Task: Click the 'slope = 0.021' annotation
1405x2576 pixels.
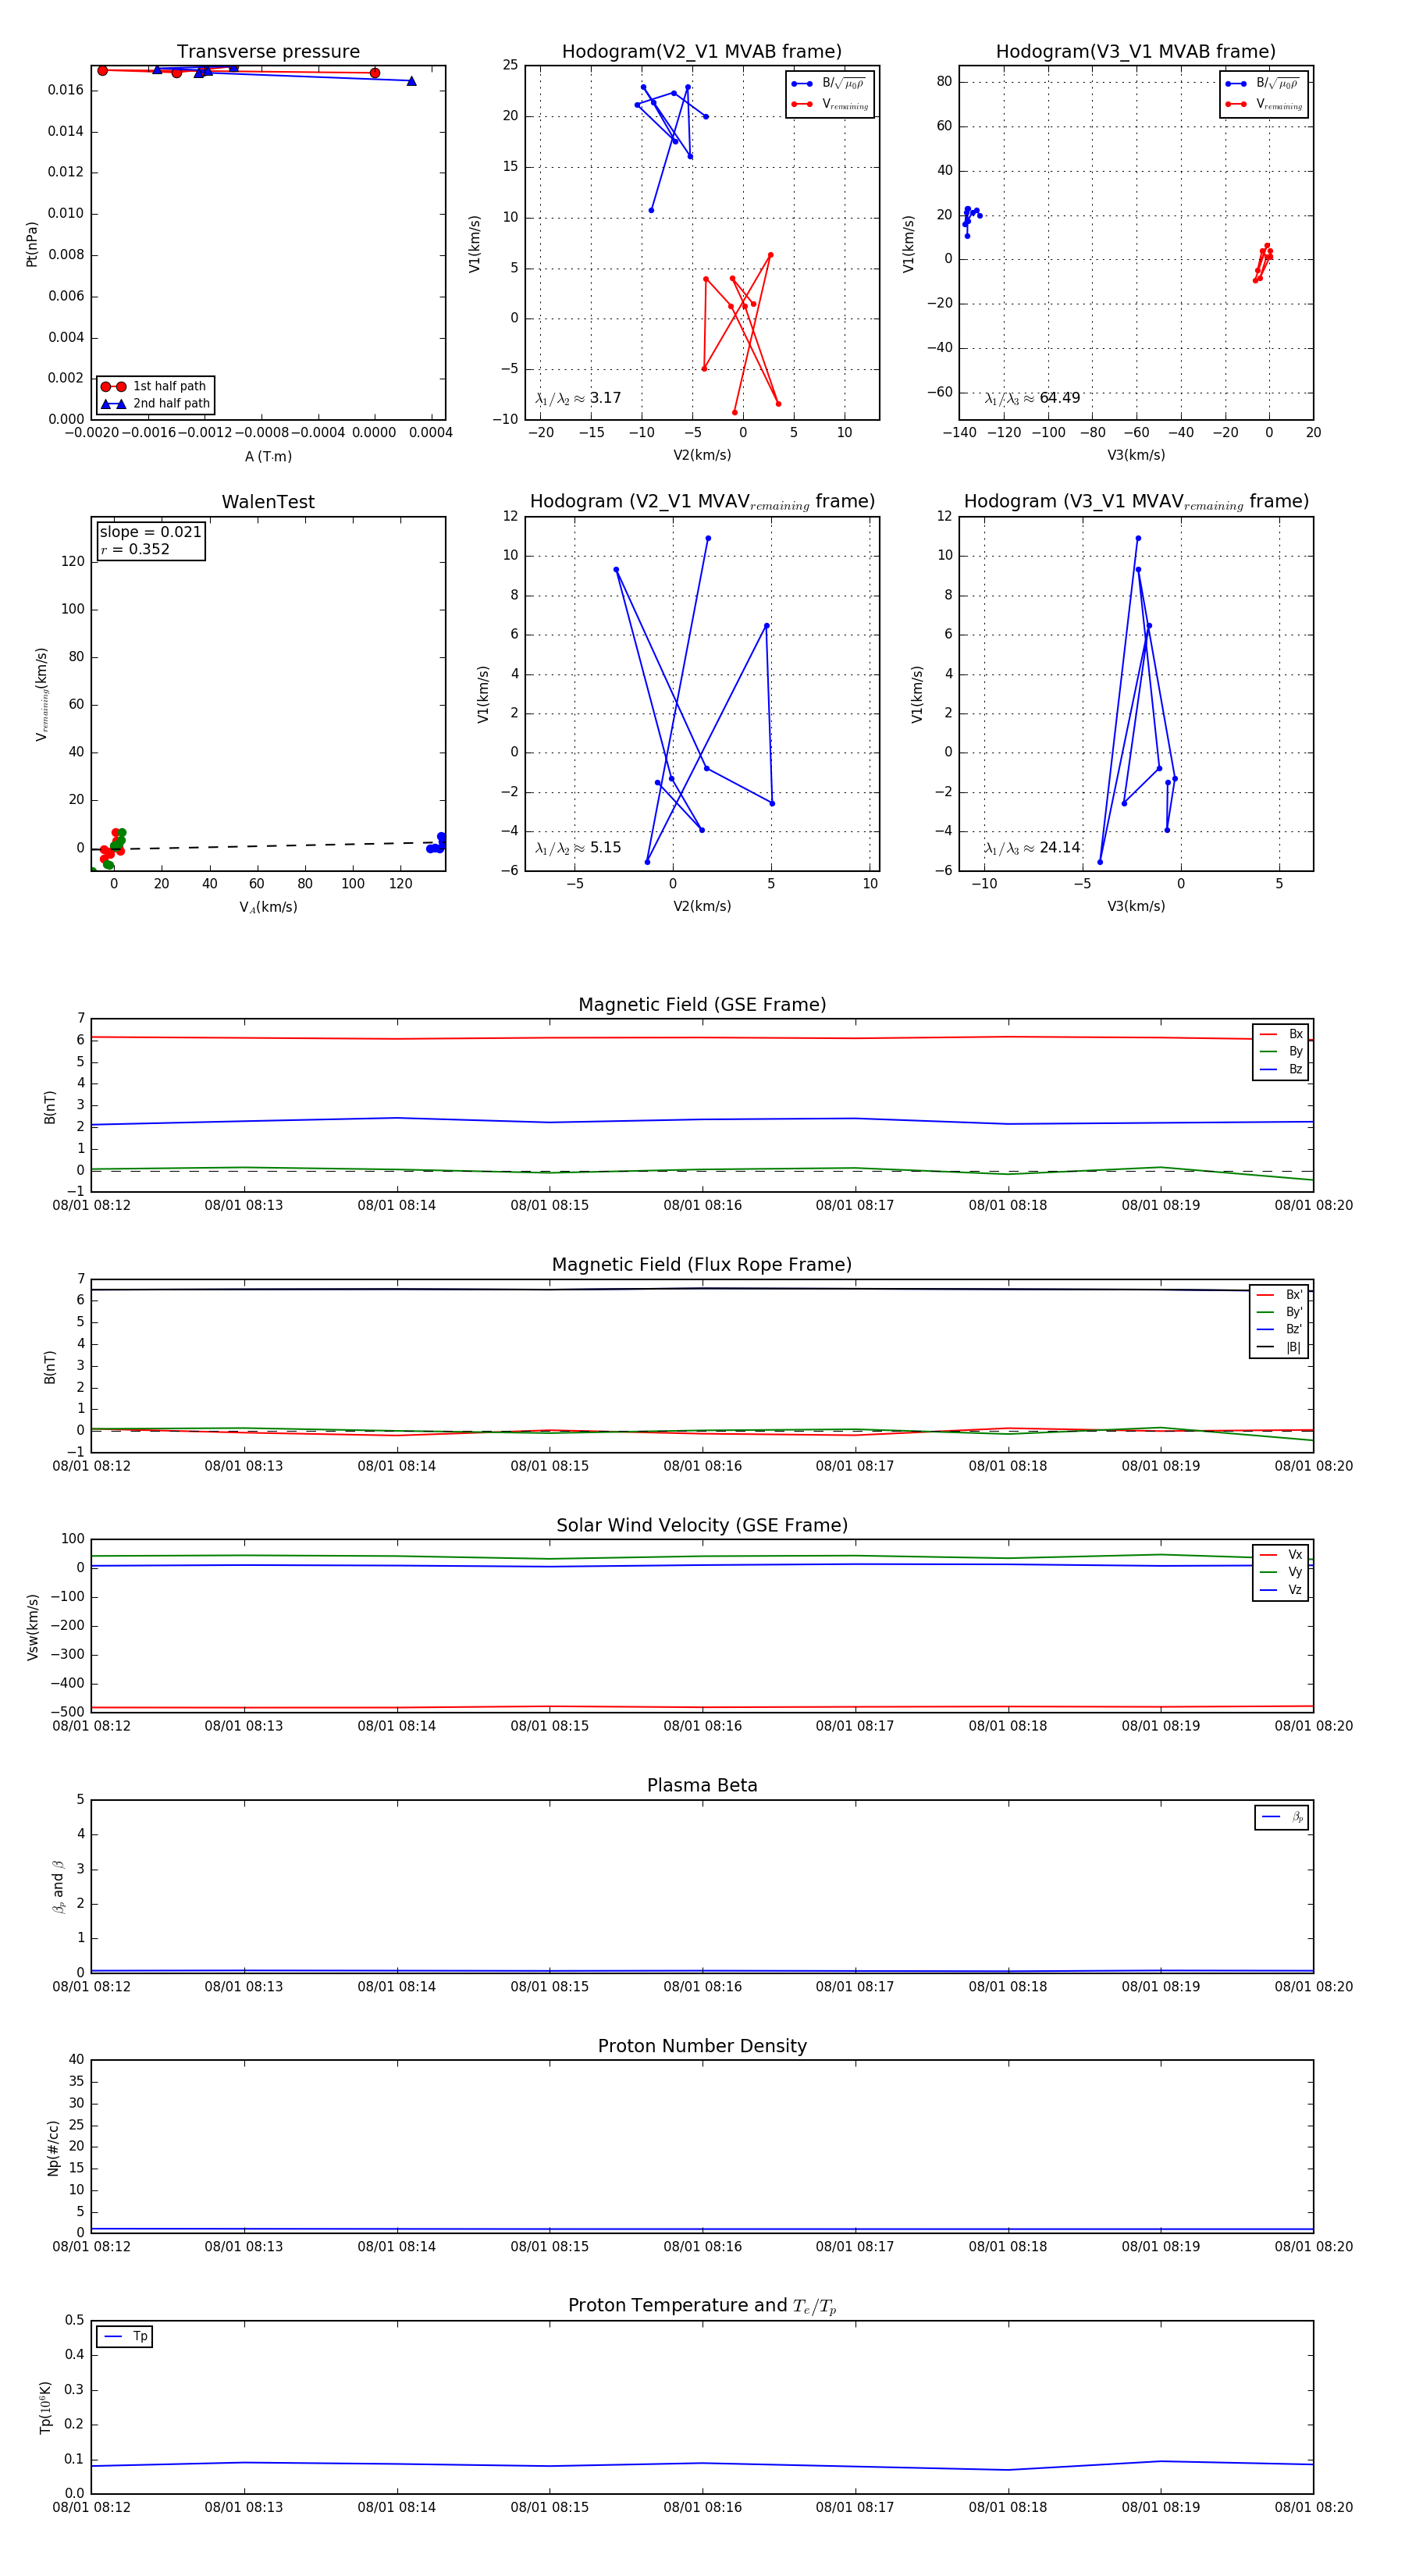Action: (151, 532)
